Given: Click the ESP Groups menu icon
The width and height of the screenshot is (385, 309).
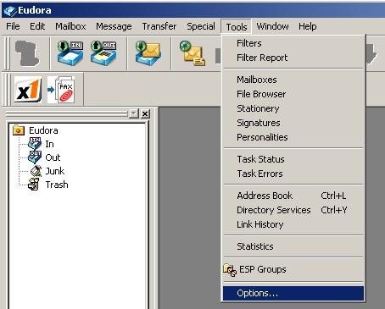Looking at the screenshot, I should (230, 270).
